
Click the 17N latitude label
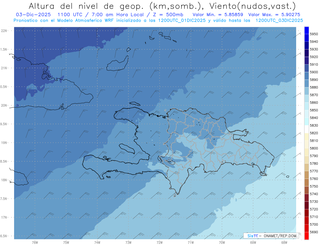click(4, 217)
